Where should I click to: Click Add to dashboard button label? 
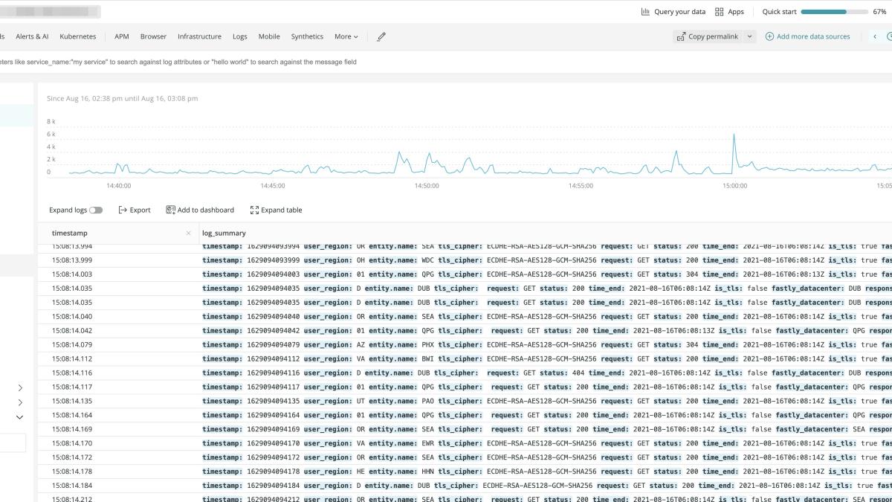pyautogui.click(x=205, y=210)
